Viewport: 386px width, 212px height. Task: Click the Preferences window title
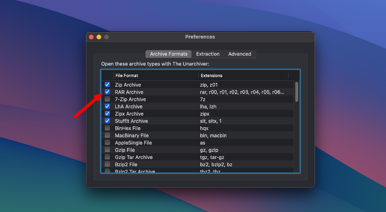200,37
